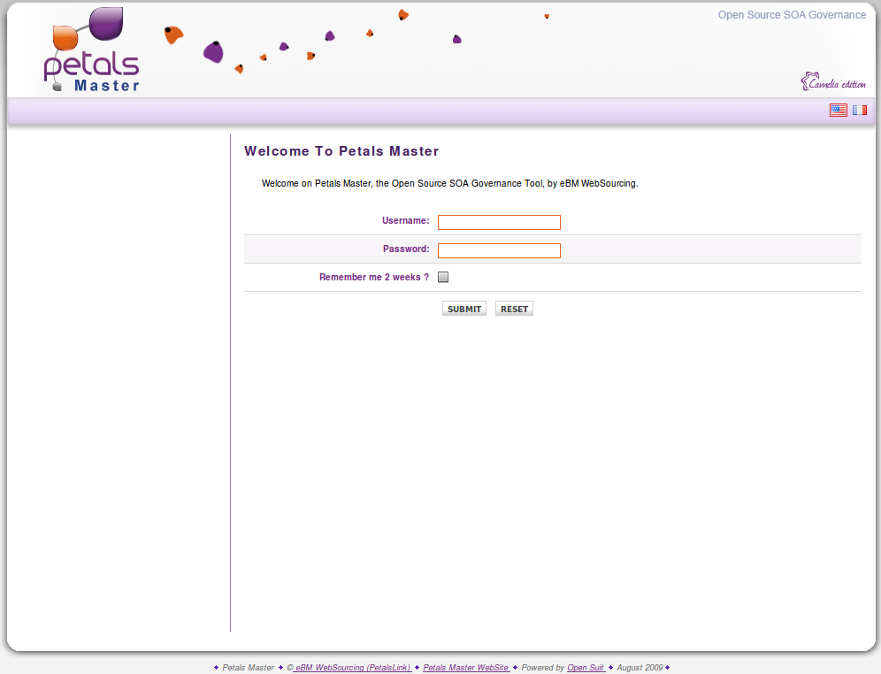Image resolution: width=881 pixels, height=674 pixels.
Task: Click the welcome description paragraph
Action: point(449,184)
